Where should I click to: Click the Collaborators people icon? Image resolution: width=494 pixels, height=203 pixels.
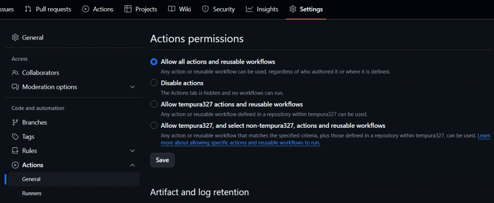[15, 73]
